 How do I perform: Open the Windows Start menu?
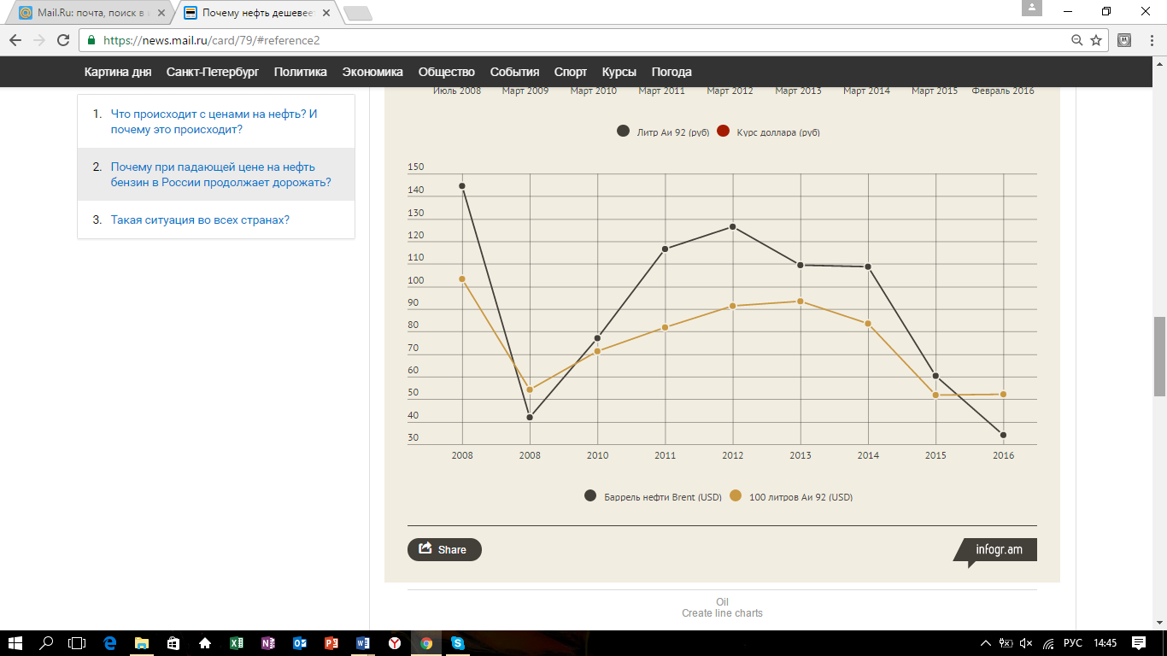(x=16, y=643)
